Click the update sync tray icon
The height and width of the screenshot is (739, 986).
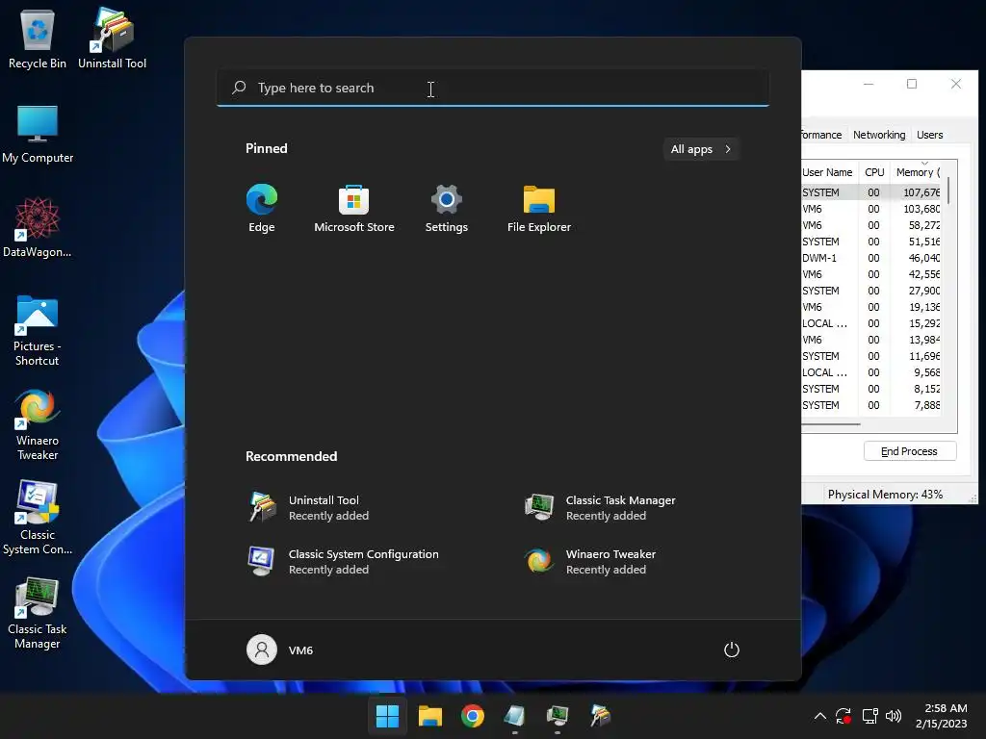point(843,716)
